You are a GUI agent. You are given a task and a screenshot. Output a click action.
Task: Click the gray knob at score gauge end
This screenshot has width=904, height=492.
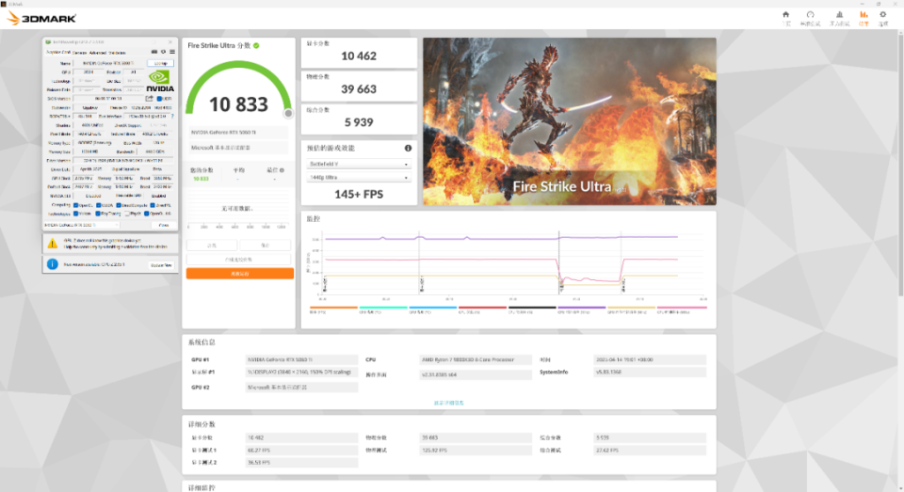point(288,114)
